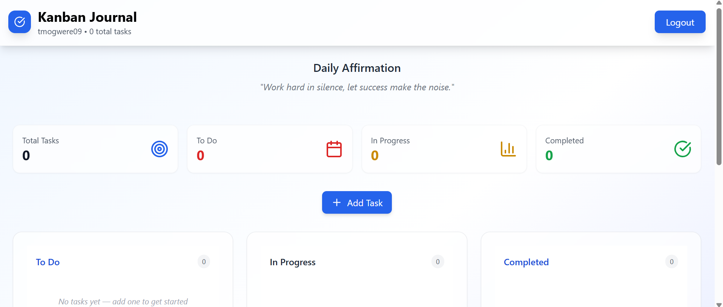Click the Kanban Journal checkmark logo
Viewport: 723px width, 307px height.
pyautogui.click(x=20, y=22)
